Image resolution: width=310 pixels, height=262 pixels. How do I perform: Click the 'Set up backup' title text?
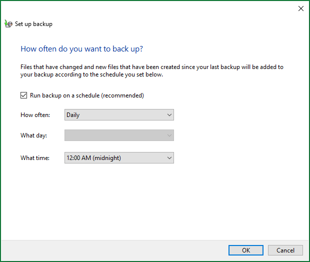point(33,24)
